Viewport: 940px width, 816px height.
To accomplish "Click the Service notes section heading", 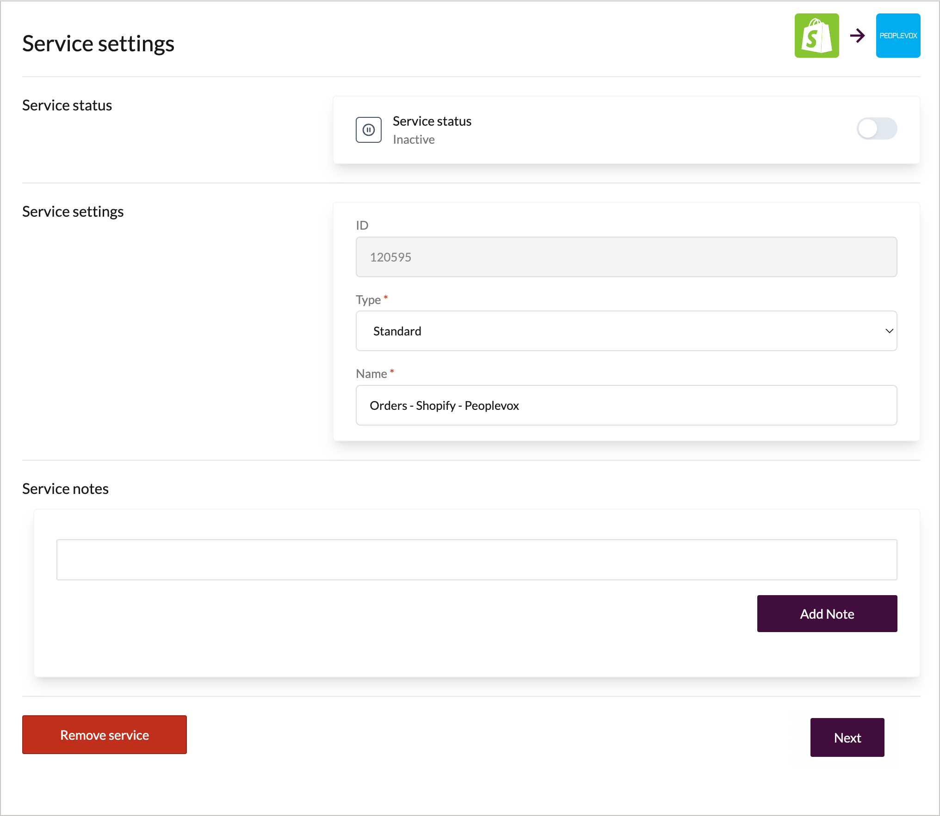I will (x=65, y=489).
